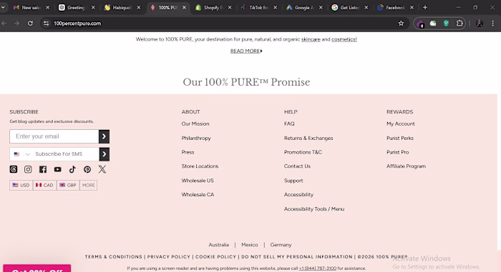Bookmark this page with star icon
The height and width of the screenshot is (272, 501).
401,24
